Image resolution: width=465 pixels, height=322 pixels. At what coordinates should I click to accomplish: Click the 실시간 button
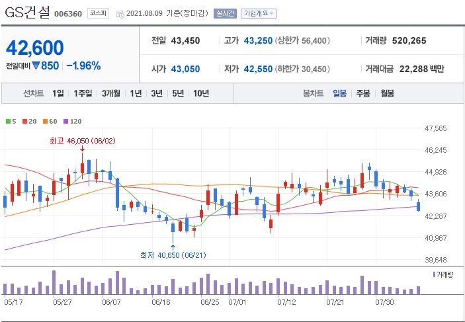coord(225,13)
